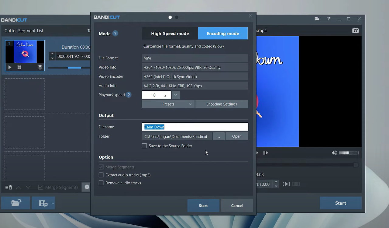
Task: Click the segment start time 00:00:41.92
Action: [x=68, y=56]
